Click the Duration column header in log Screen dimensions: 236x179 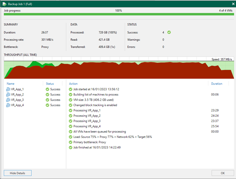click(x=216, y=84)
